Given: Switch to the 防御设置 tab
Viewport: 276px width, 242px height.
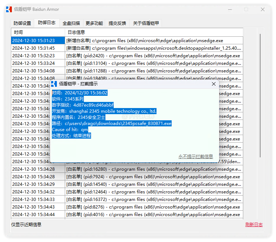Looking at the screenshot, I should [x=22, y=23].
